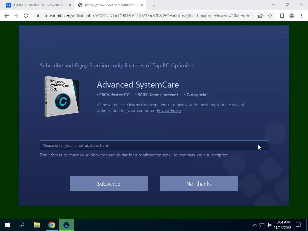View site information via the lock icon
This screenshot has height=231, width=308.
click(38, 16)
